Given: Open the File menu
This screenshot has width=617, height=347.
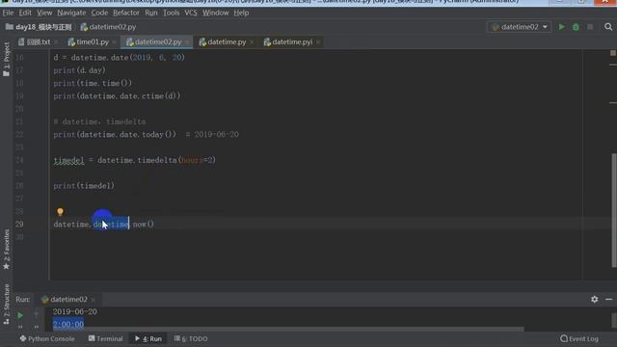Looking at the screenshot, I should point(8,13).
